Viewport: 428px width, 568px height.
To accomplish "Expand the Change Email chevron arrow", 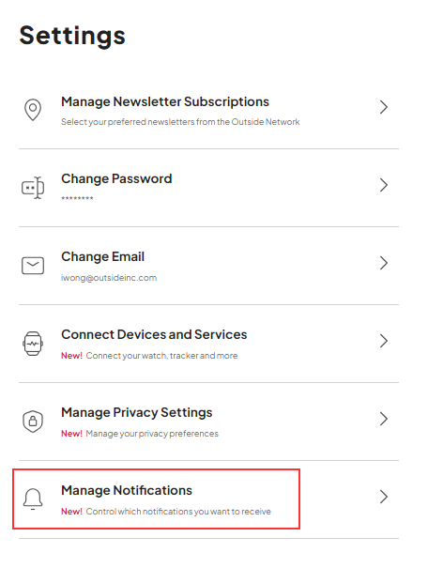I will (384, 263).
